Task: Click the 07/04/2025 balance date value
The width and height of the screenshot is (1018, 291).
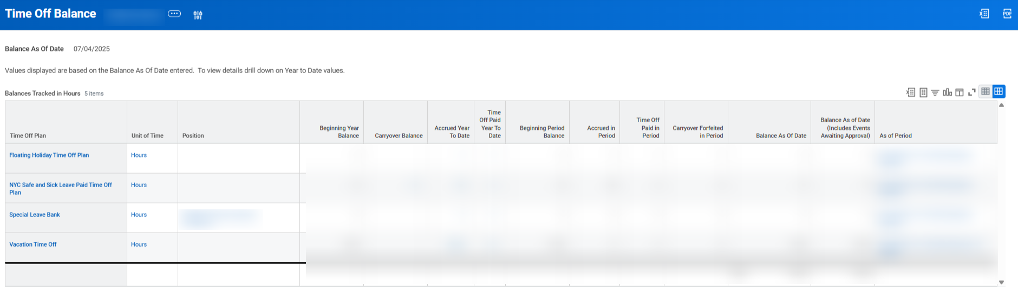Action: tap(92, 49)
